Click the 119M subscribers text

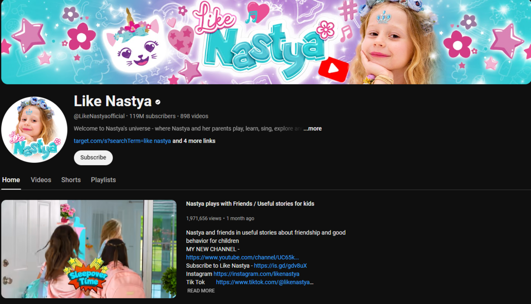(152, 116)
